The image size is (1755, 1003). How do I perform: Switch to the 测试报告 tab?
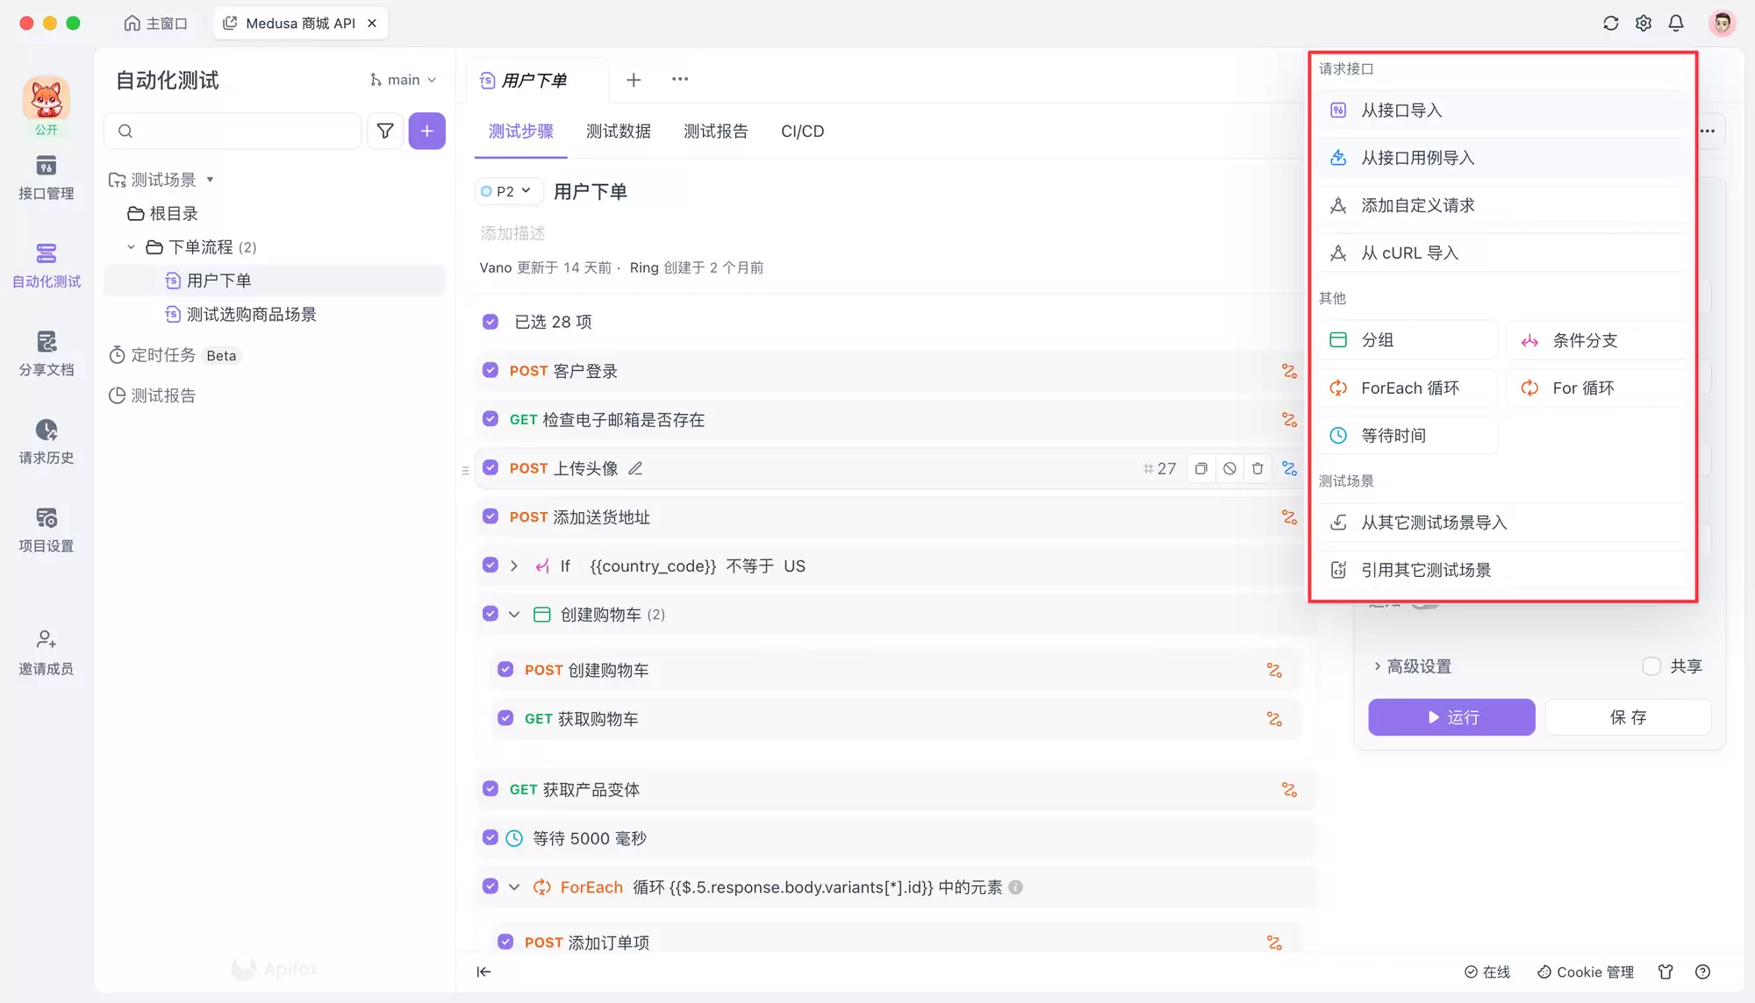[716, 132]
